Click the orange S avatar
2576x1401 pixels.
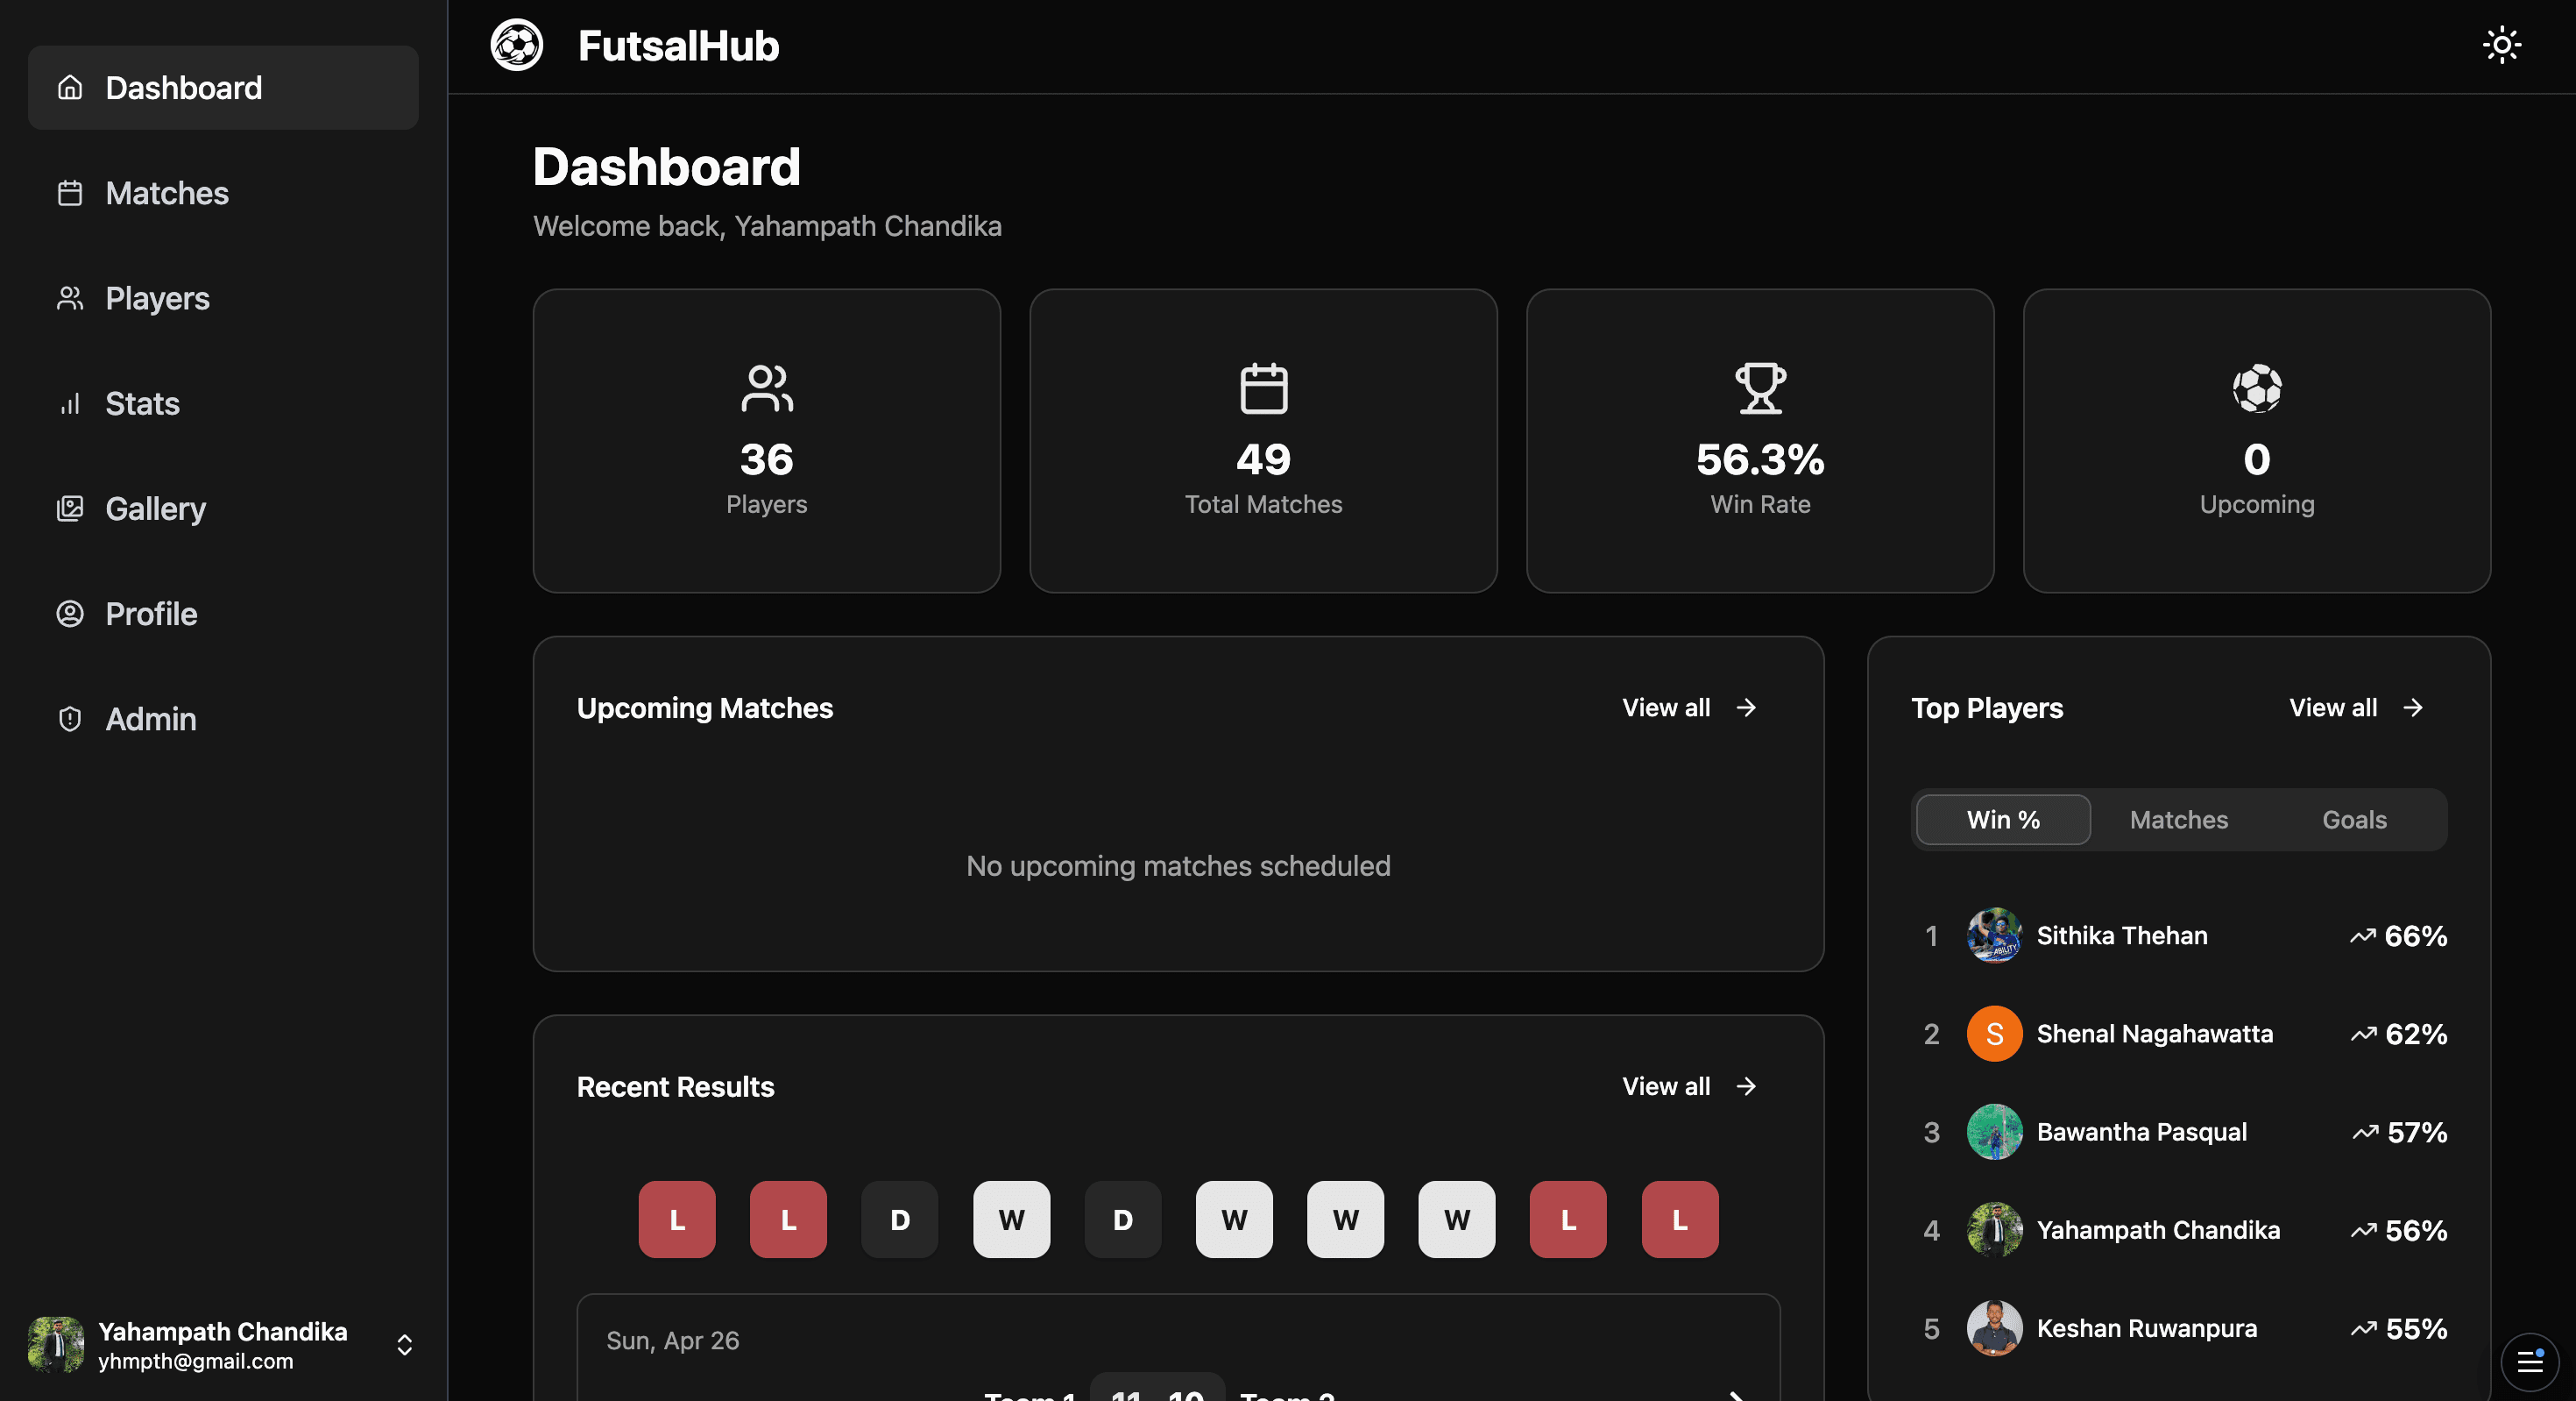click(x=1994, y=1033)
